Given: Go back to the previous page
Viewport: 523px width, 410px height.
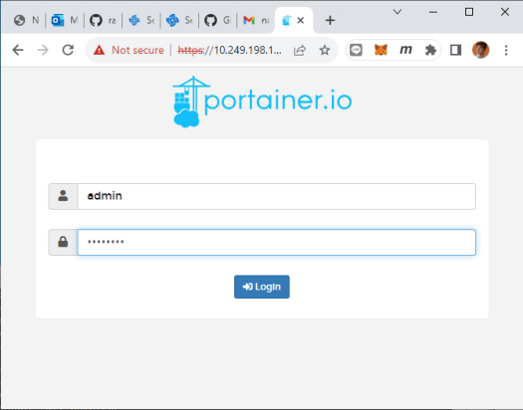Looking at the screenshot, I should pos(18,50).
